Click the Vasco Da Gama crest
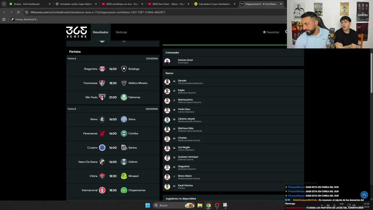 pyautogui.click(x=102, y=162)
